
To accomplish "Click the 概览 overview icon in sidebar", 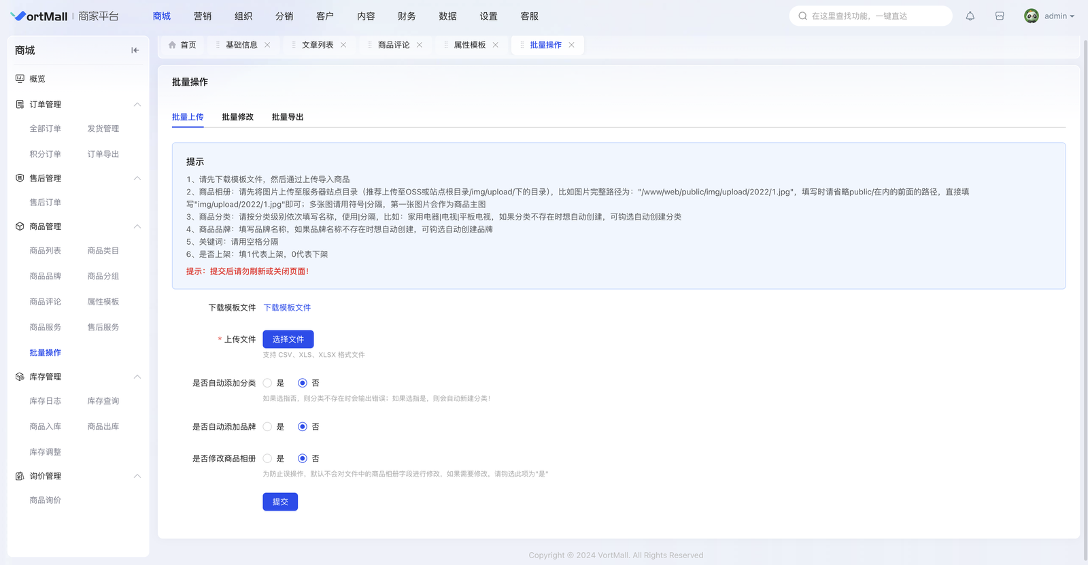I will point(20,79).
